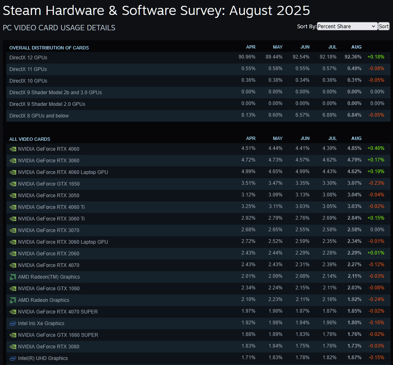
Task: Click NVIDIA logo beside GeForce RTX 3060 Ti
Action: click(13, 219)
